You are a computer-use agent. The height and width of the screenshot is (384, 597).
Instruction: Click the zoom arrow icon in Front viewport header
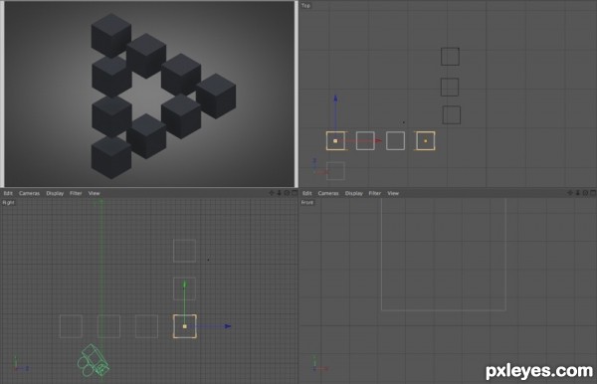coord(577,193)
